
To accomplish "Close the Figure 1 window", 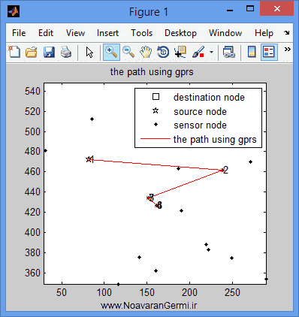I will pyautogui.click(x=276, y=8).
